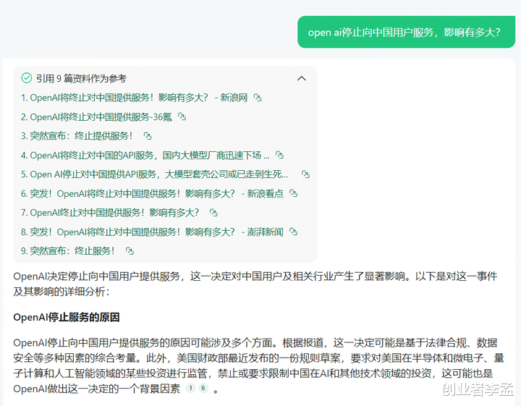Image resolution: width=521 pixels, height=406 pixels.
Task: Open reference 8 from 澎湃新闻
Action: tap(152, 232)
